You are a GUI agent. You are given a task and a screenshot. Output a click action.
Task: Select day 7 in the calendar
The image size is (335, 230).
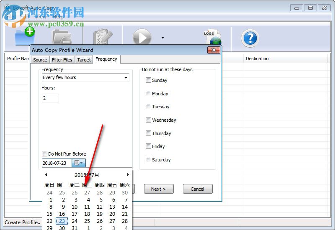point(126,200)
